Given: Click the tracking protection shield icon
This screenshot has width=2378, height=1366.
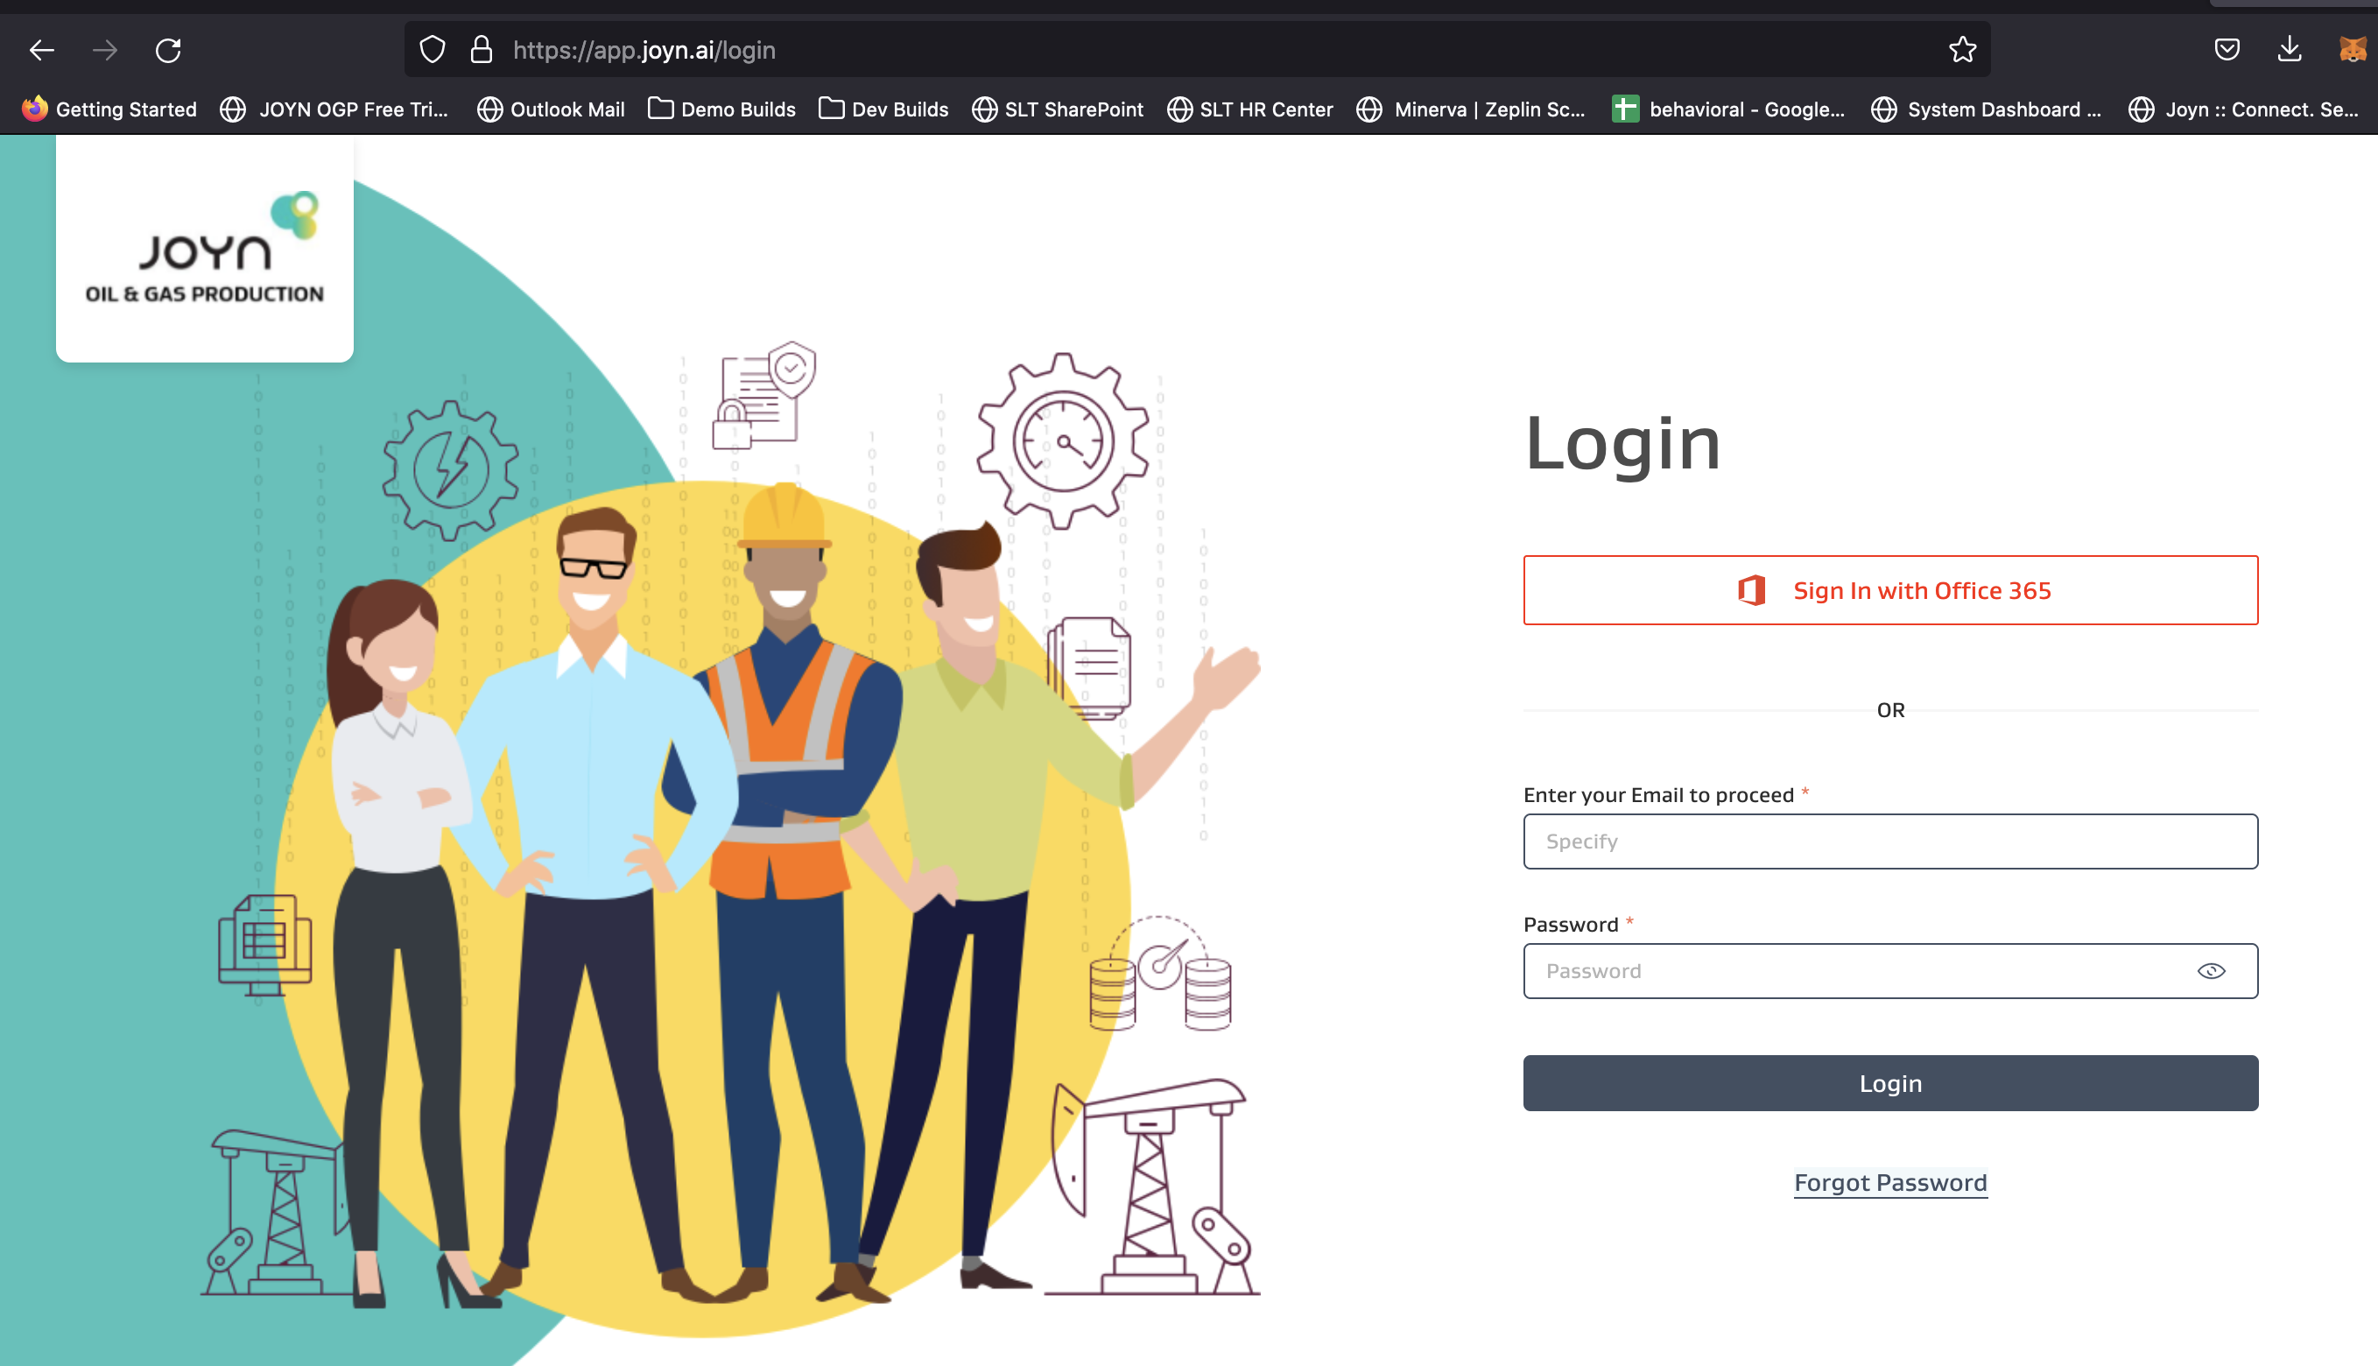Looking at the screenshot, I should coord(432,50).
